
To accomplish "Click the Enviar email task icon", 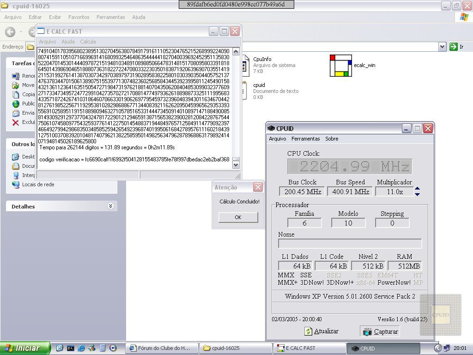I will point(16,113).
